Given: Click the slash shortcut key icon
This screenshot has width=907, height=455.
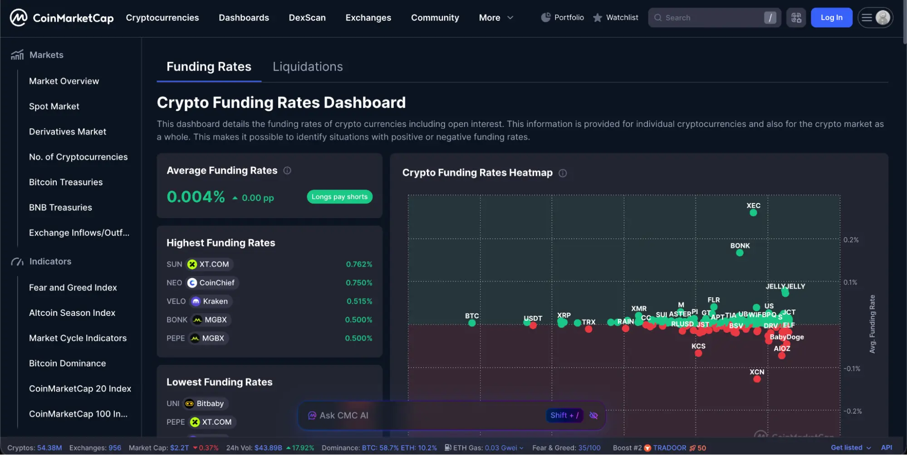Looking at the screenshot, I should point(770,18).
